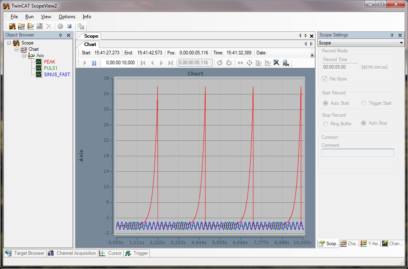The image size is (408, 269).
Task: Click the pan crosshair icon in chart toolbar
Action: (x=249, y=63)
